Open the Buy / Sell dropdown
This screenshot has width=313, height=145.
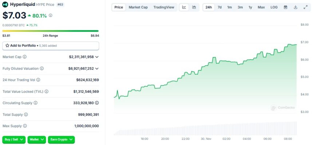(14, 140)
